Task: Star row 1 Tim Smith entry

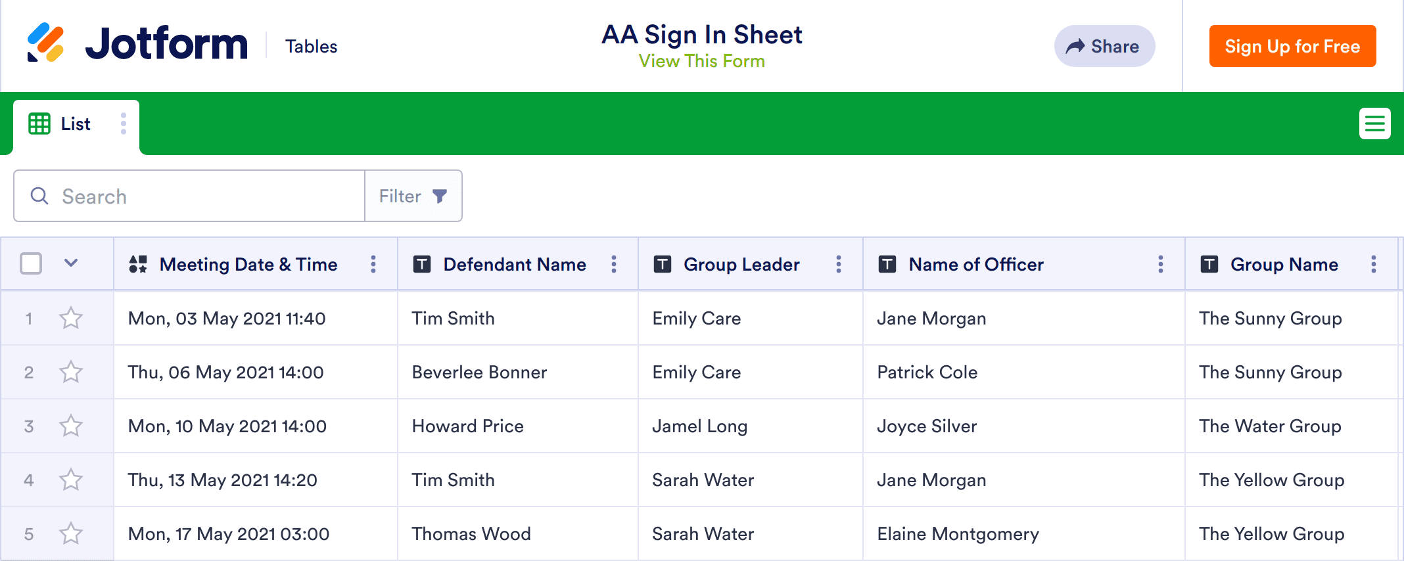Action: click(71, 319)
